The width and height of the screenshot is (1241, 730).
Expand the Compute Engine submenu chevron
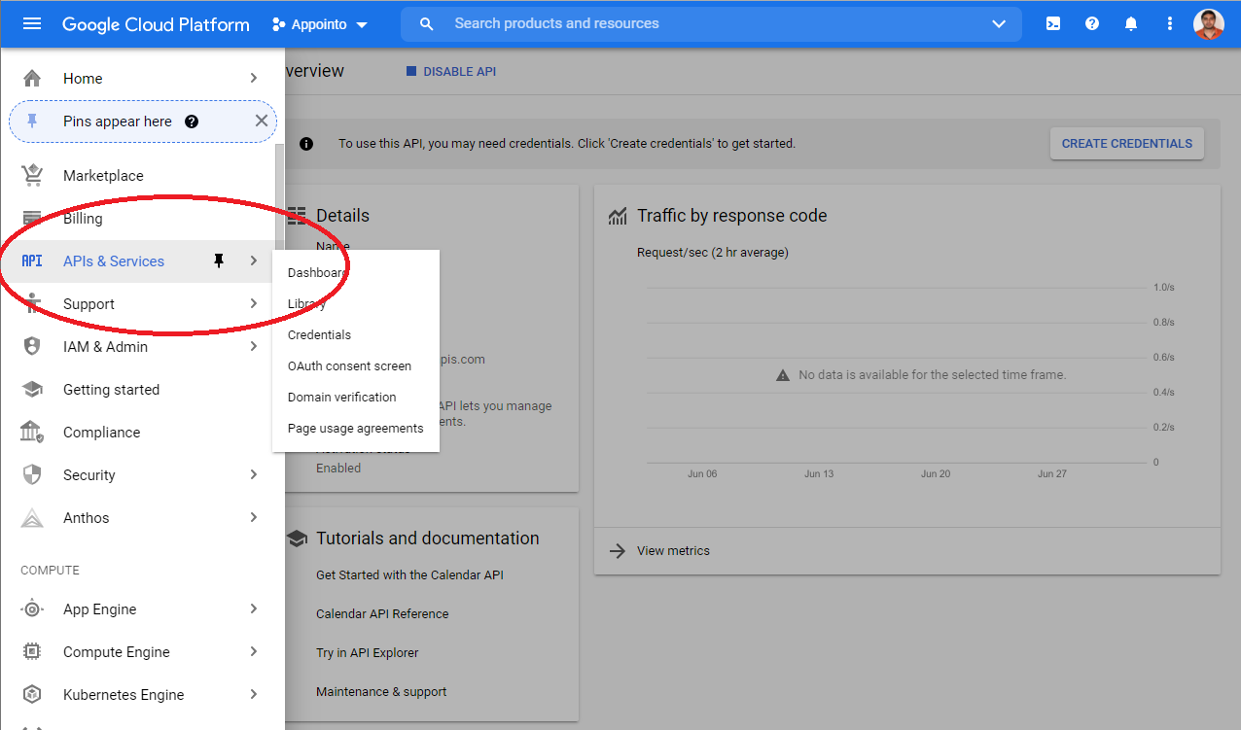253,651
